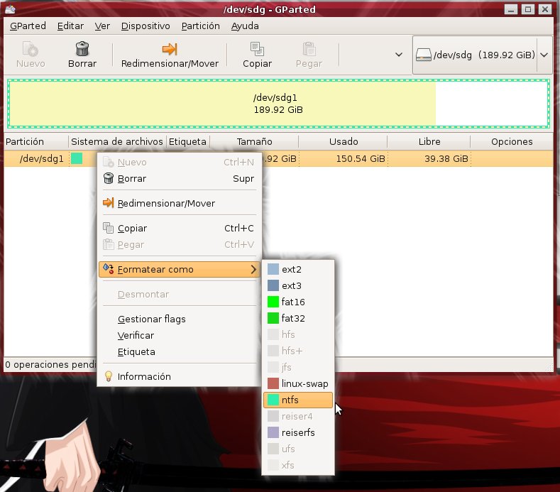The width and height of the screenshot is (560, 492).
Task: Click the Opciones column header
Action: pyautogui.click(x=512, y=141)
